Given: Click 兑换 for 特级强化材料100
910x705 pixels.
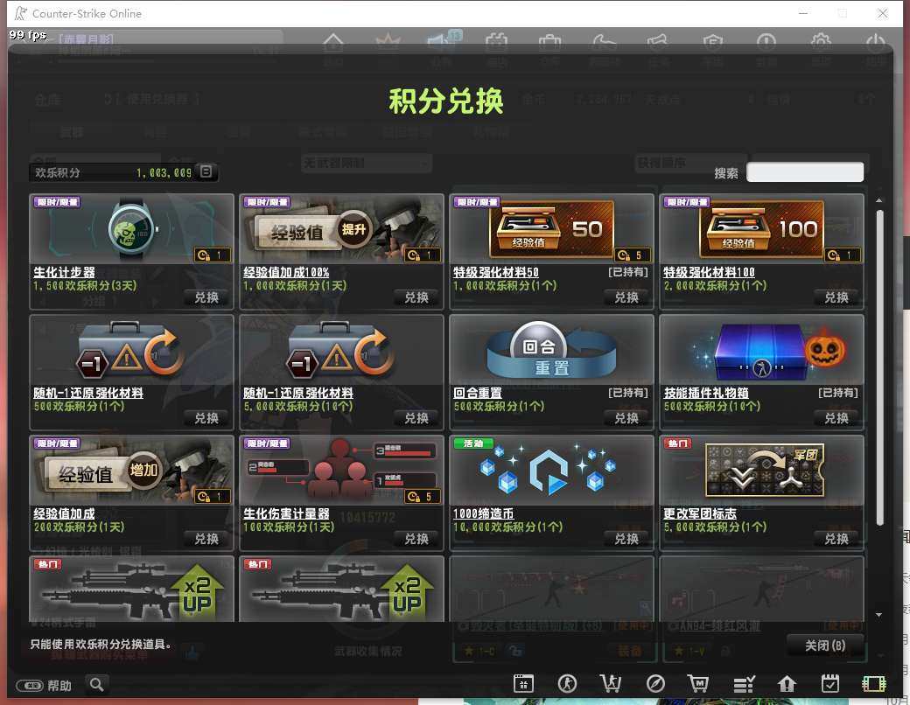Looking at the screenshot, I should click(836, 297).
